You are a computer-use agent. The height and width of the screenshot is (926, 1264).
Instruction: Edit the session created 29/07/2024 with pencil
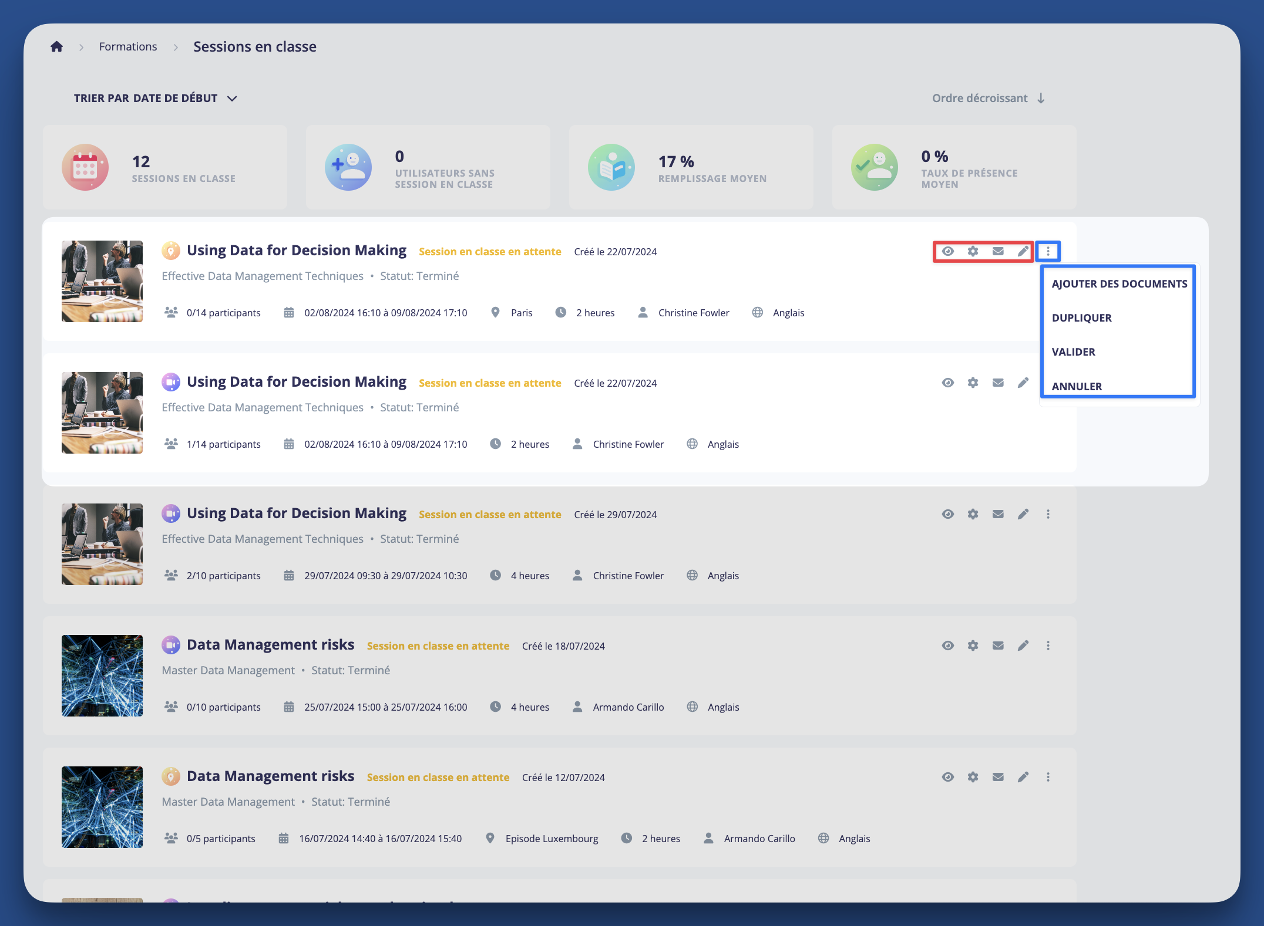tap(1023, 514)
